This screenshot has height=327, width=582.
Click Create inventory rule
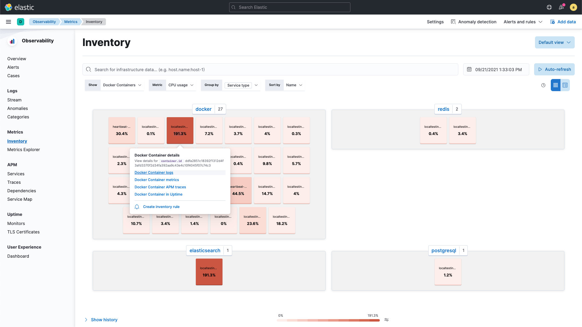coord(161,207)
